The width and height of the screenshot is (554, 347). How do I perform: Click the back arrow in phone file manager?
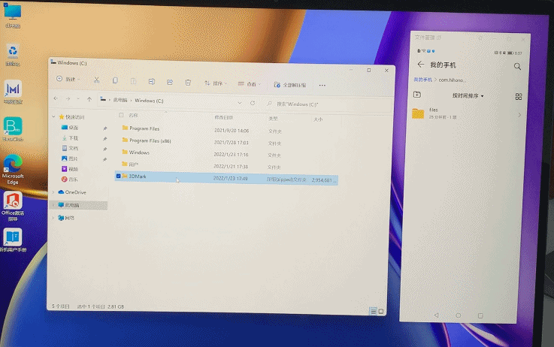(420, 65)
